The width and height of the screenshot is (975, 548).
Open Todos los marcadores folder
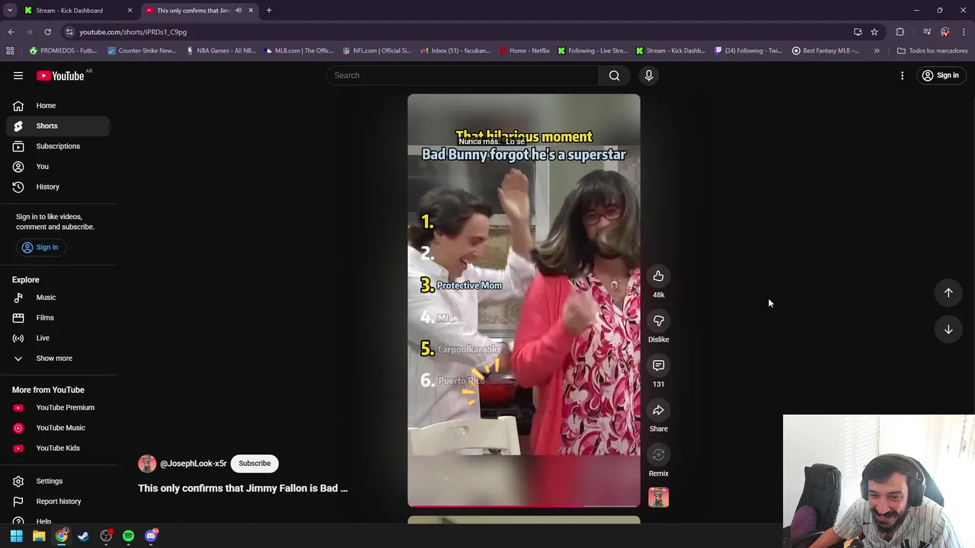click(932, 51)
